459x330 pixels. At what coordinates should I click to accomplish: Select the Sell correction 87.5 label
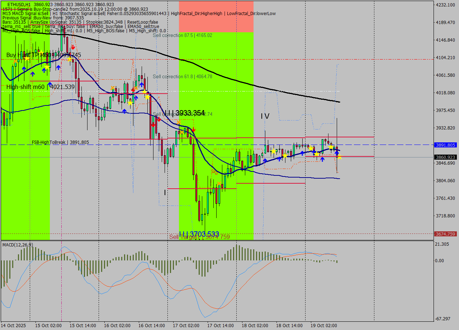[183, 35]
